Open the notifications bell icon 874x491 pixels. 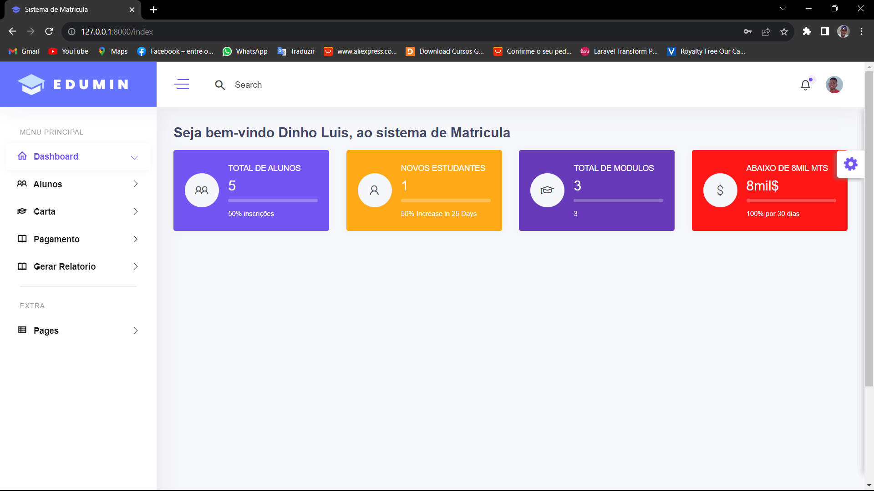pyautogui.click(x=805, y=85)
